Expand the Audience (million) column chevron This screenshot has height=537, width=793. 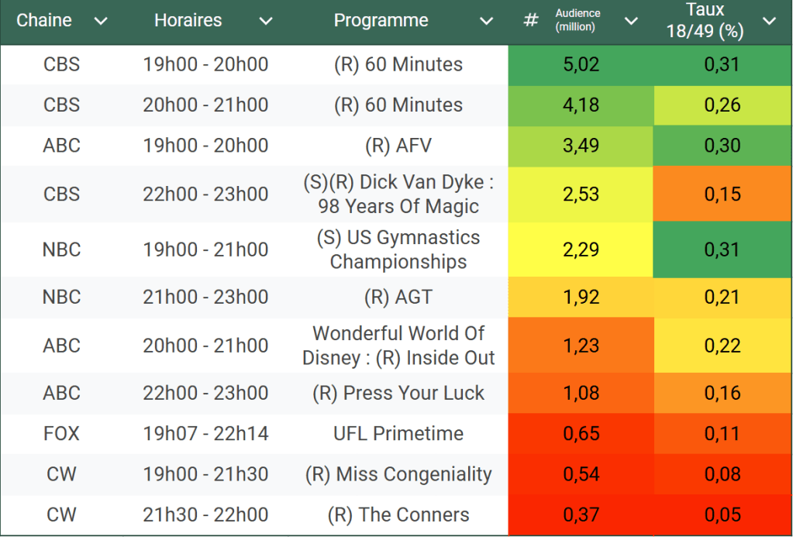pyautogui.click(x=631, y=21)
